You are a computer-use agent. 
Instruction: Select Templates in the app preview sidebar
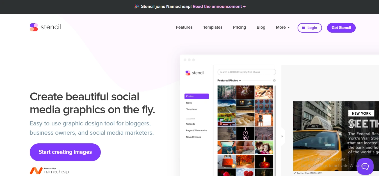(191, 109)
